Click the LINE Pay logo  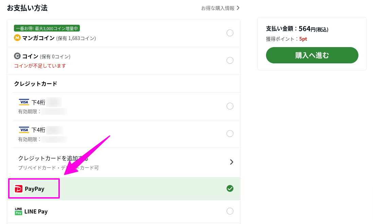pos(18,211)
